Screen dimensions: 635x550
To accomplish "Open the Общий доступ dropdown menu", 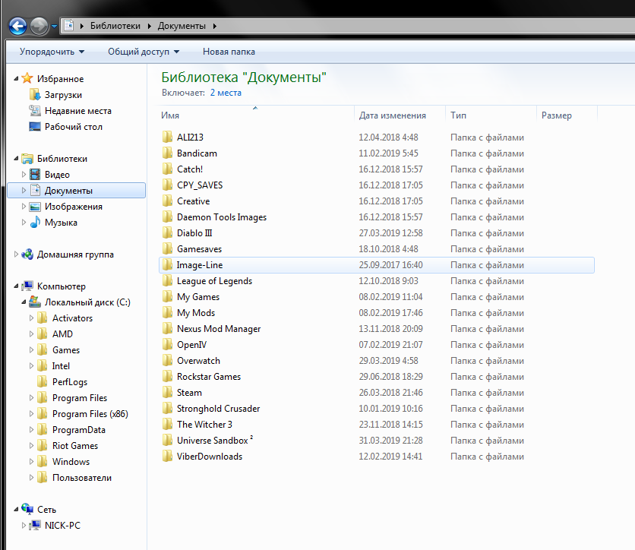I will (144, 52).
